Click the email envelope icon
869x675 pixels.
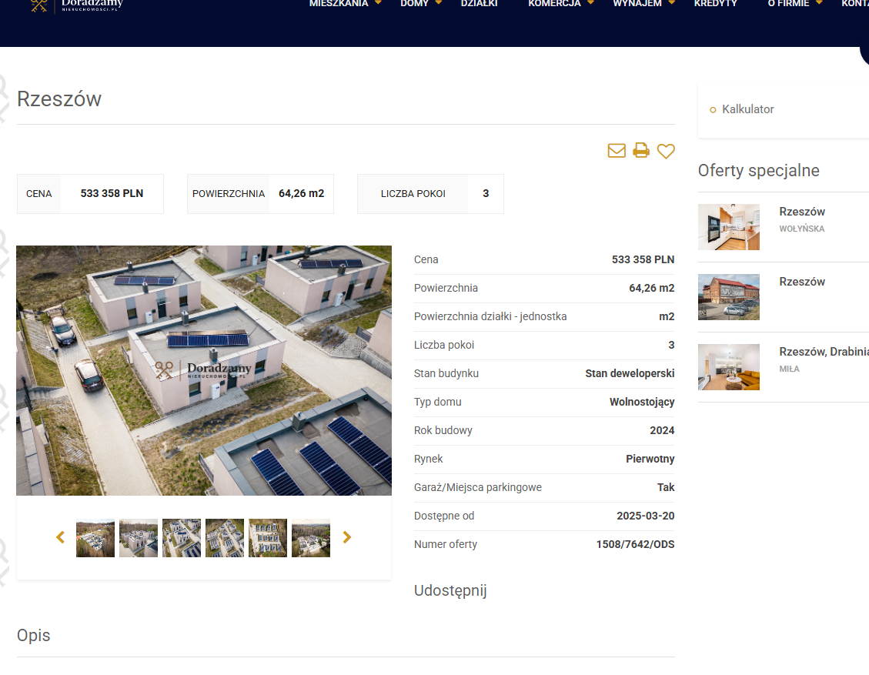coord(617,151)
